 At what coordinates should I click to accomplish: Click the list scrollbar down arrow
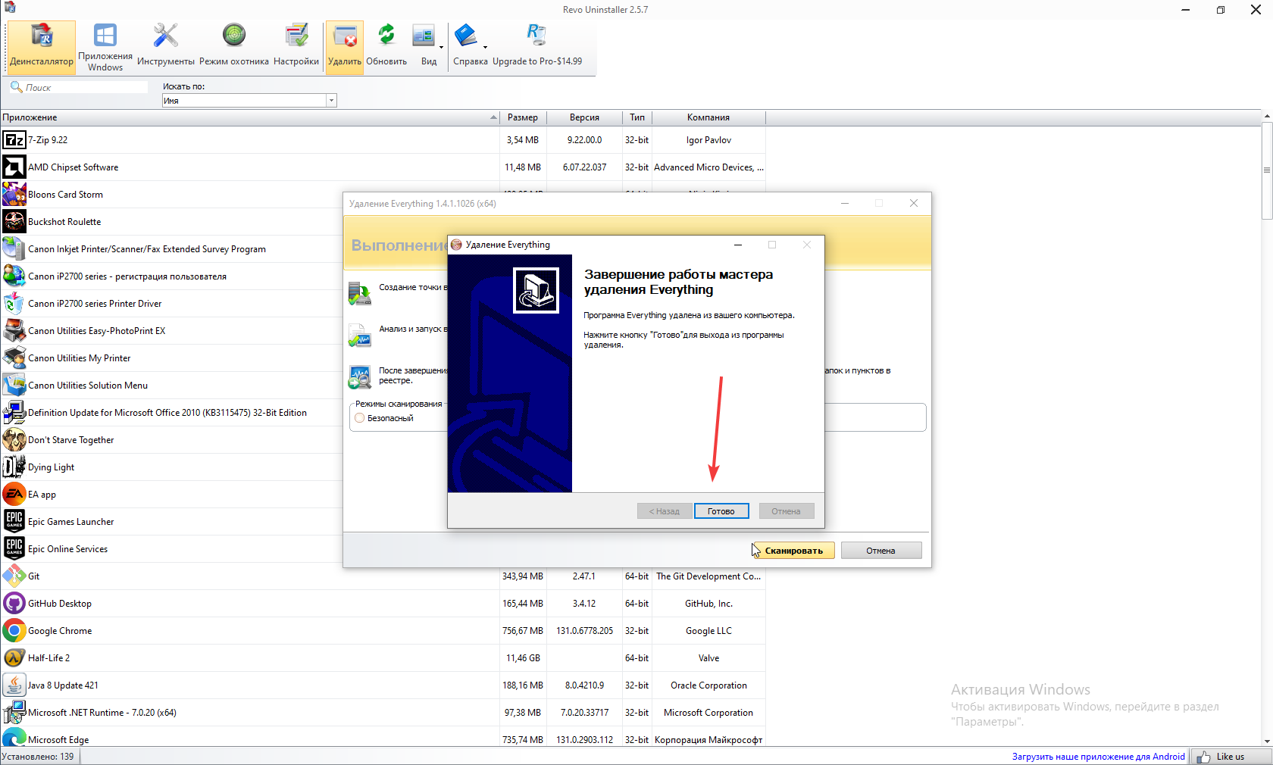(1267, 742)
